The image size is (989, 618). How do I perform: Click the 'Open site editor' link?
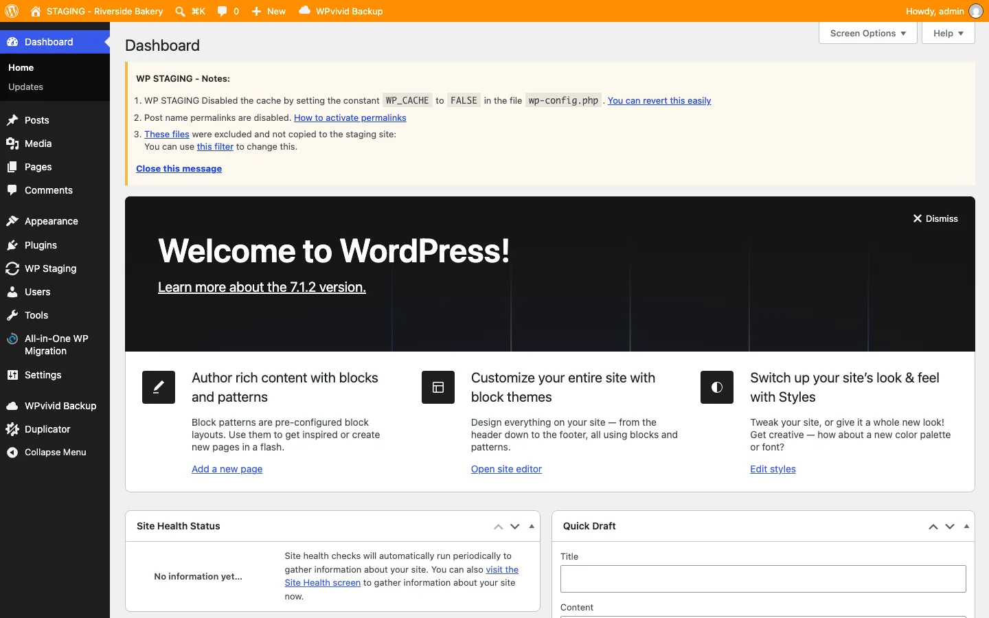(506, 469)
